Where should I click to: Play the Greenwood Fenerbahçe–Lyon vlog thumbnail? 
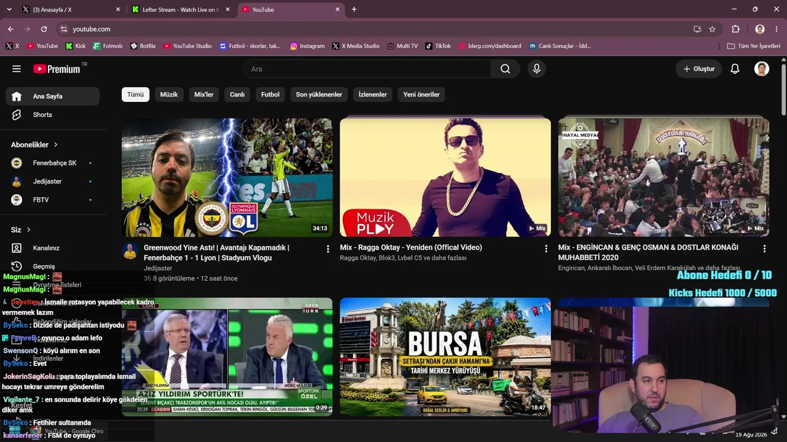(x=227, y=177)
